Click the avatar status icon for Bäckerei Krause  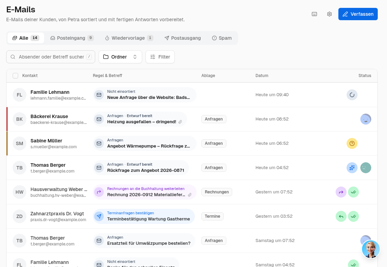(x=366, y=119)
